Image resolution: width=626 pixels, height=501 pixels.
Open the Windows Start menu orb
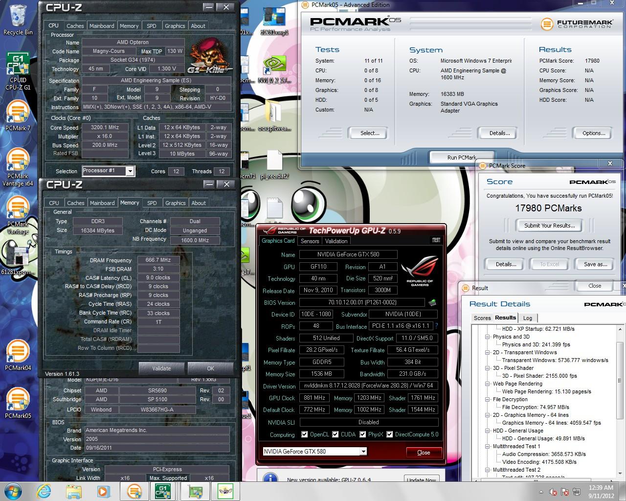(13, 491)
